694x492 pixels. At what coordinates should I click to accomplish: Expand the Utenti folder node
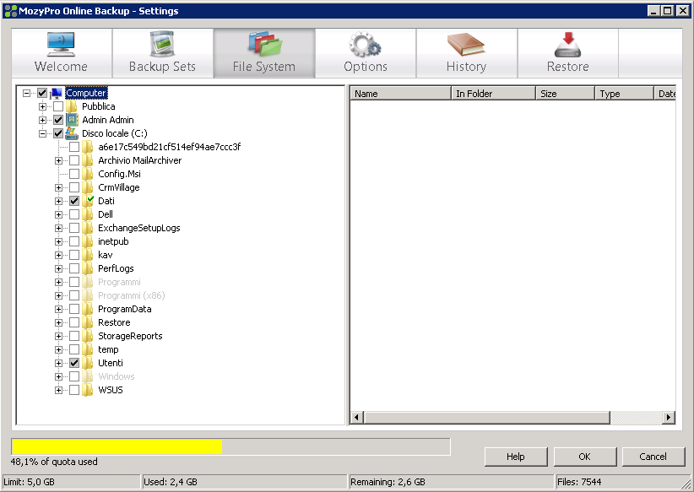point(58,363)
